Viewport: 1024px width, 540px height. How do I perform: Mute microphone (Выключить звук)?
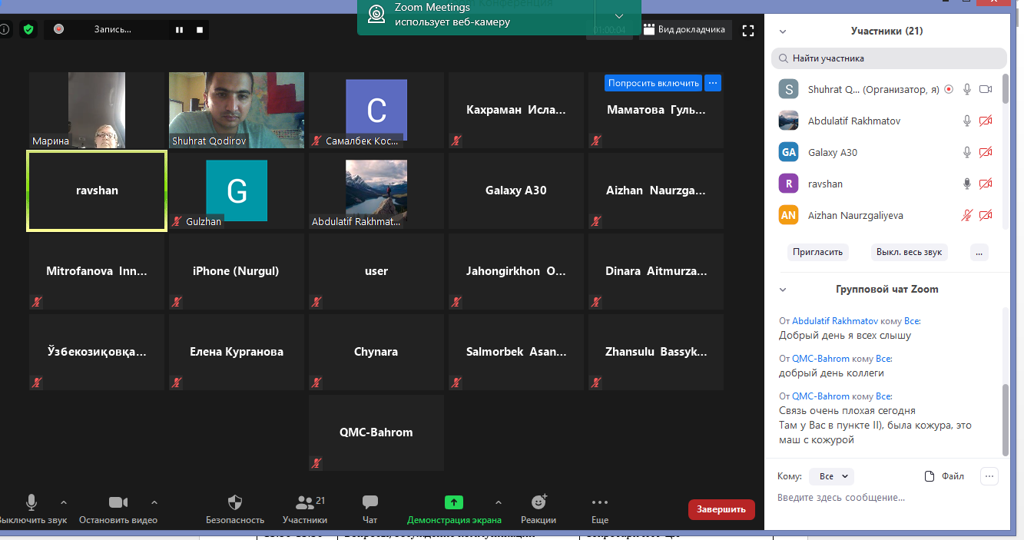[31, 509]
